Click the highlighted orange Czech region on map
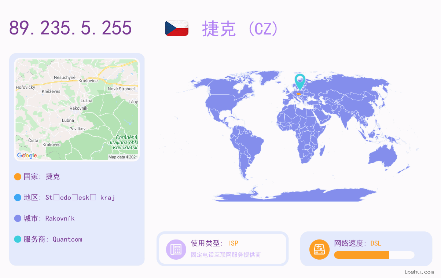The width and height of the screenshot is (441, 278). point(299,94)
